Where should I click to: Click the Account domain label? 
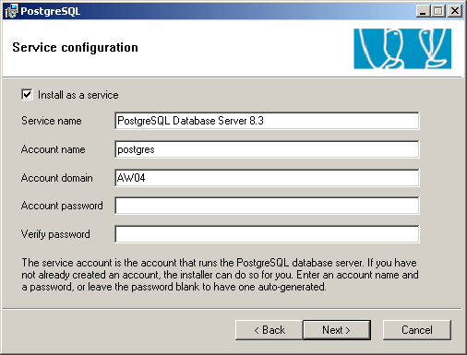57,178
